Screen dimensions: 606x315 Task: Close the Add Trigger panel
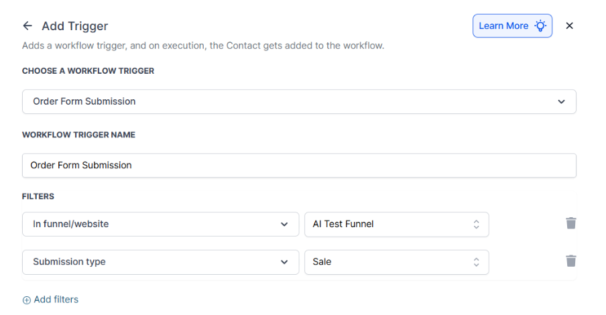569,26
